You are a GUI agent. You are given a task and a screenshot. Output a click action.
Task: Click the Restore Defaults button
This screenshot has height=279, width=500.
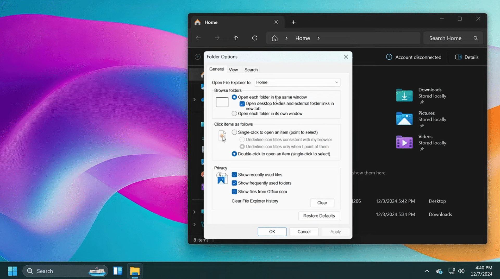coord(319,216)
